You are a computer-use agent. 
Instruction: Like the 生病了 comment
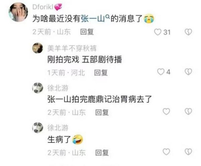click(x=166, y=152)
